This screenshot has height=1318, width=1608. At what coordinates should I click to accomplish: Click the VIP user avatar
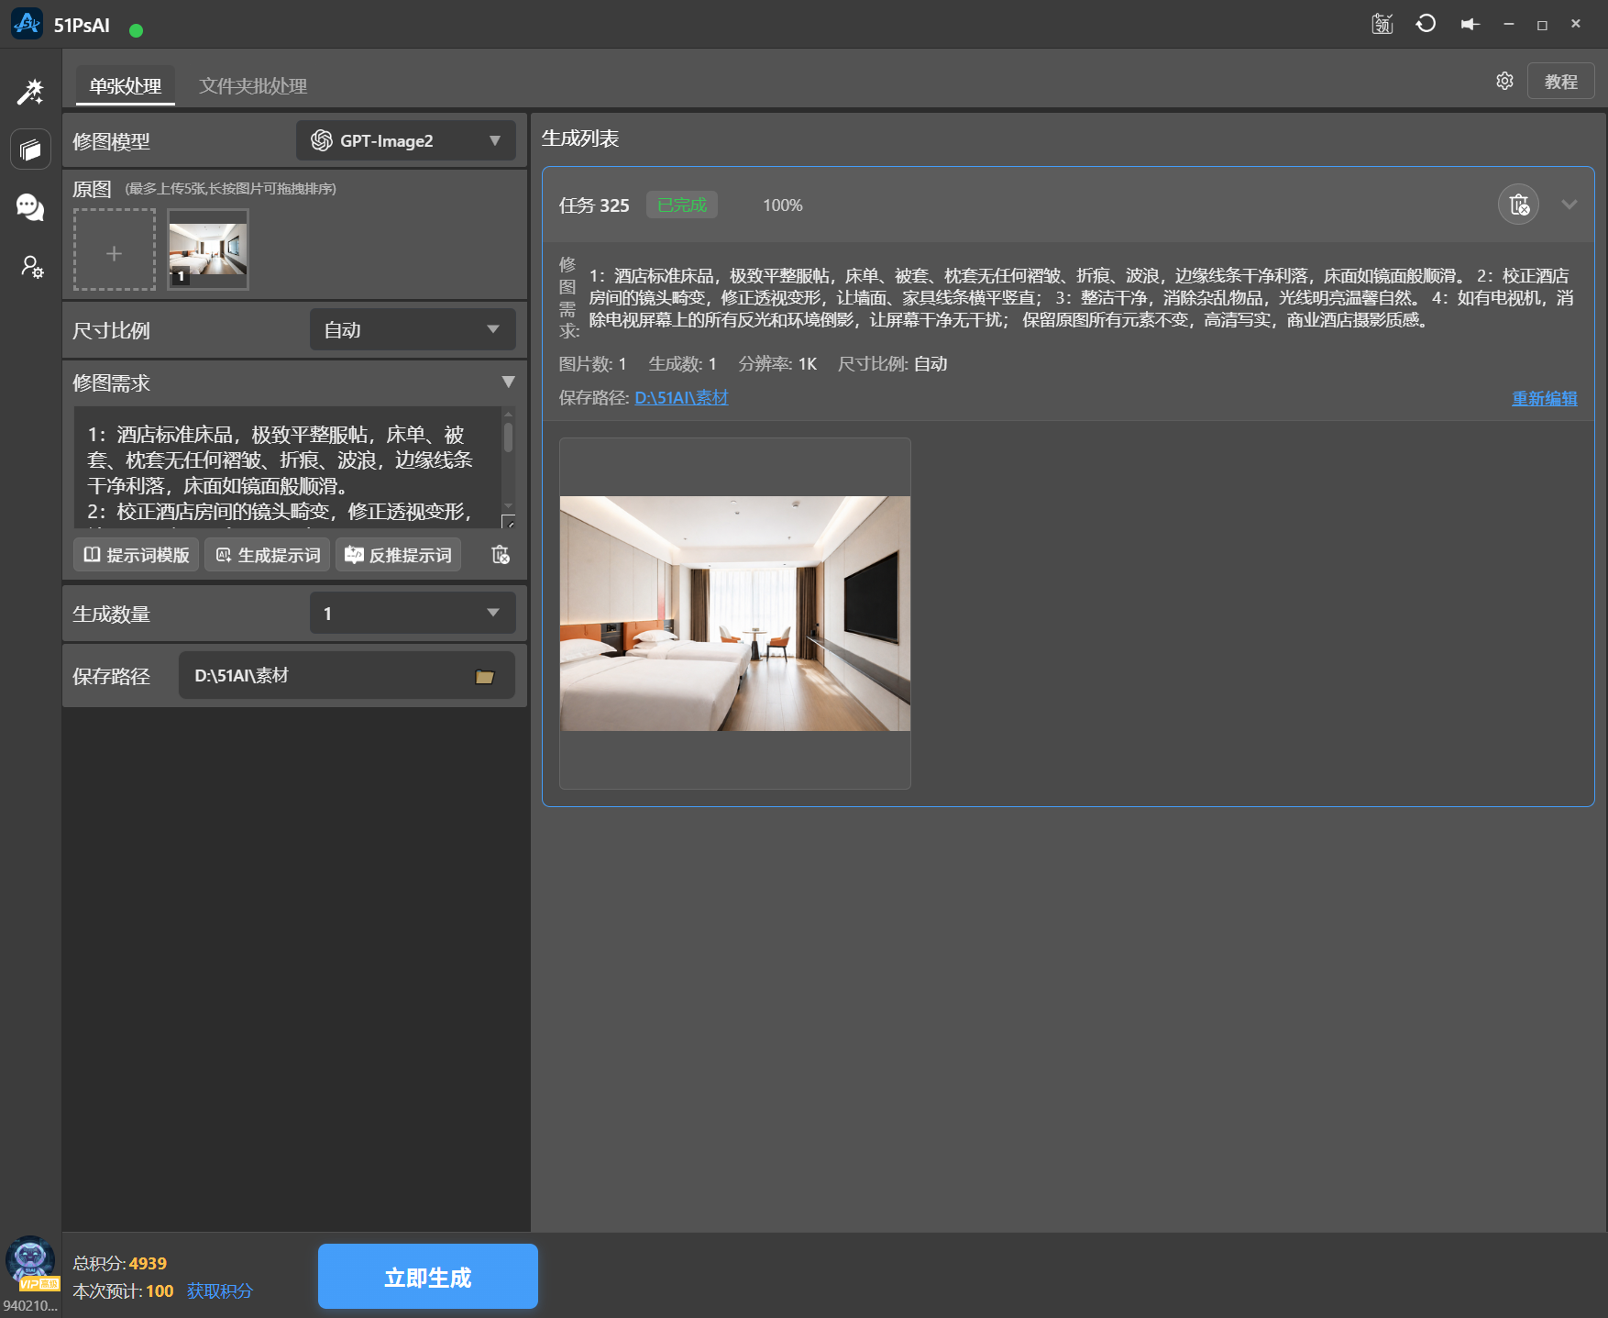[30, 1263]
